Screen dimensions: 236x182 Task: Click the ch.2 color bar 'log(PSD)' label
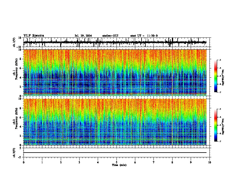(223, 126)
